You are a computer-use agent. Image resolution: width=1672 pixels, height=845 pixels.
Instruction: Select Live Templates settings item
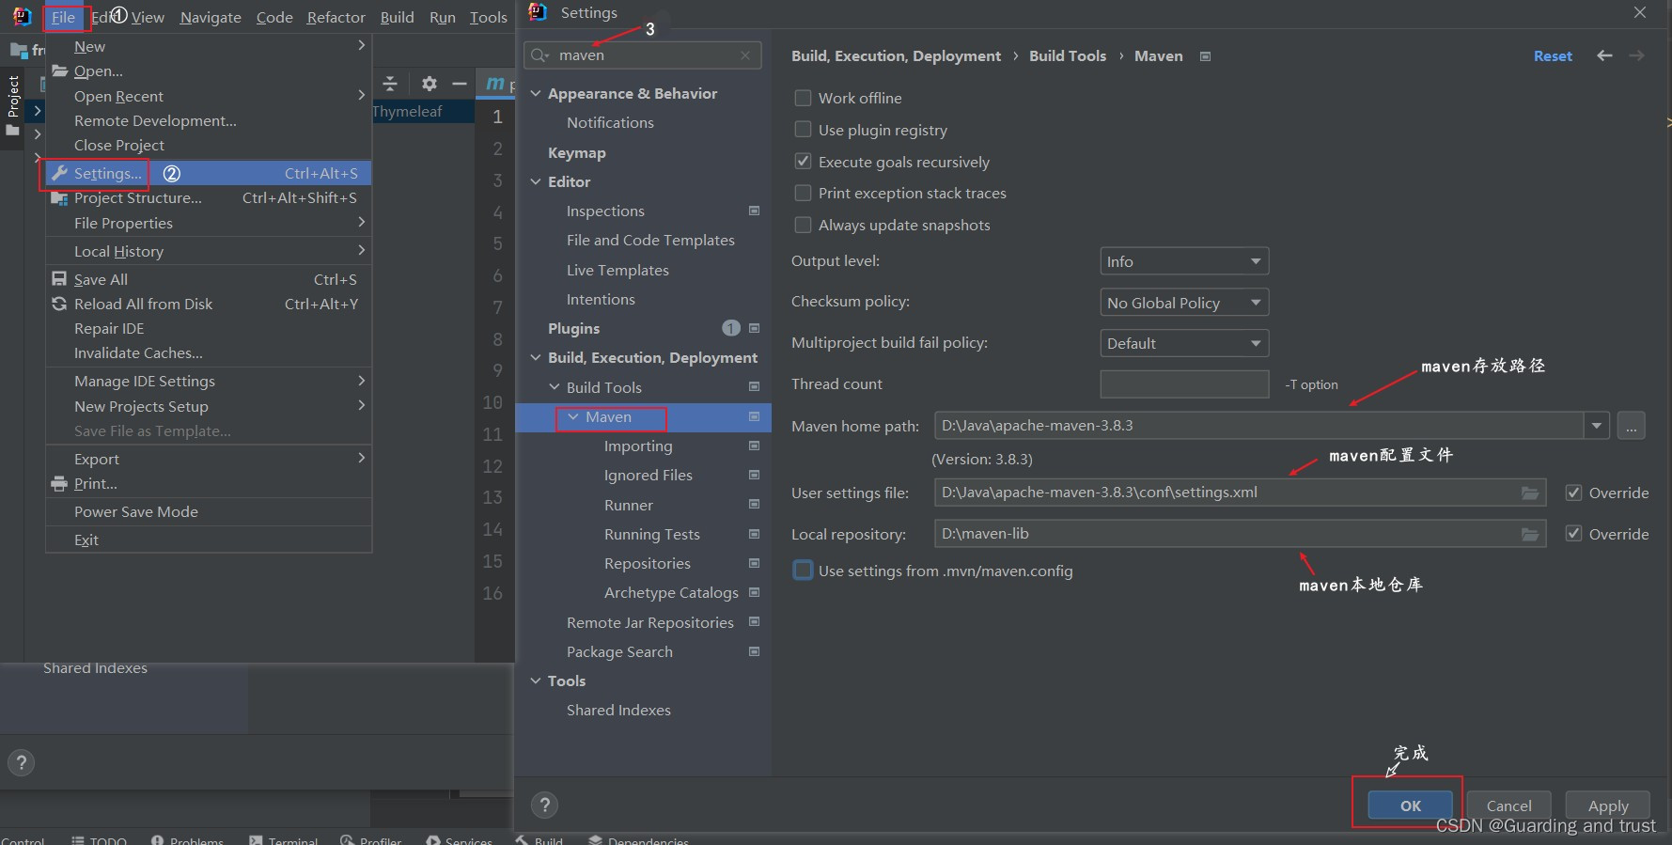point(617,270)
